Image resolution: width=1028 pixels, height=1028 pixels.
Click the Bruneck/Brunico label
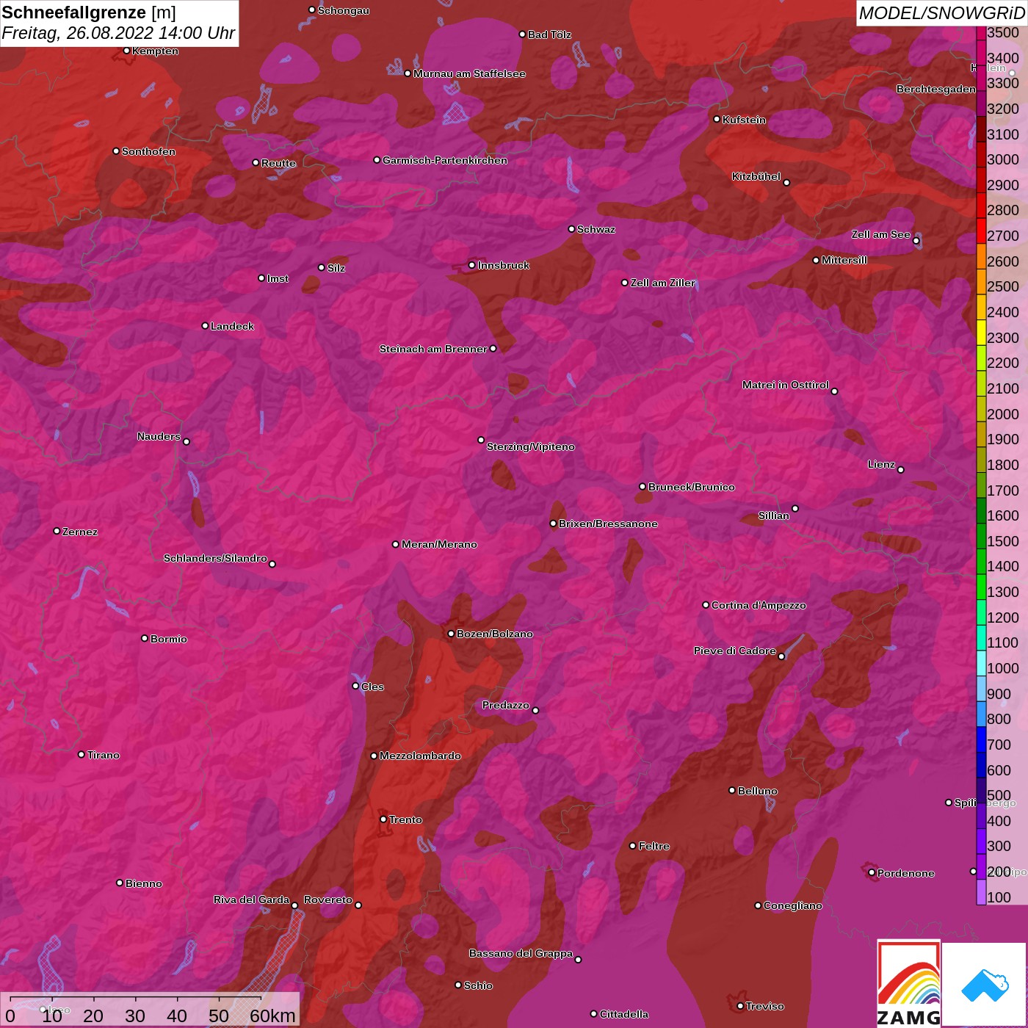(692, 487)
